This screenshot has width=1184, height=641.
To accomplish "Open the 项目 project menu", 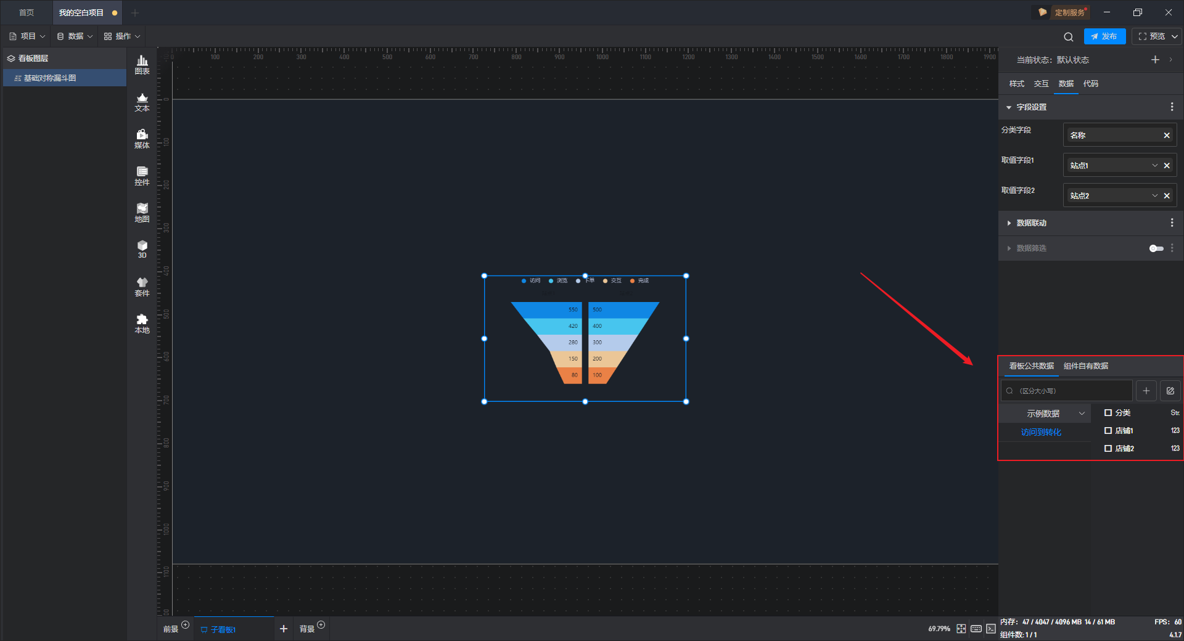I will (27, 36).
